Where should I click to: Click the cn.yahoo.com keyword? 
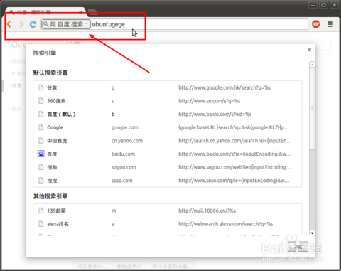coord(127,141)
